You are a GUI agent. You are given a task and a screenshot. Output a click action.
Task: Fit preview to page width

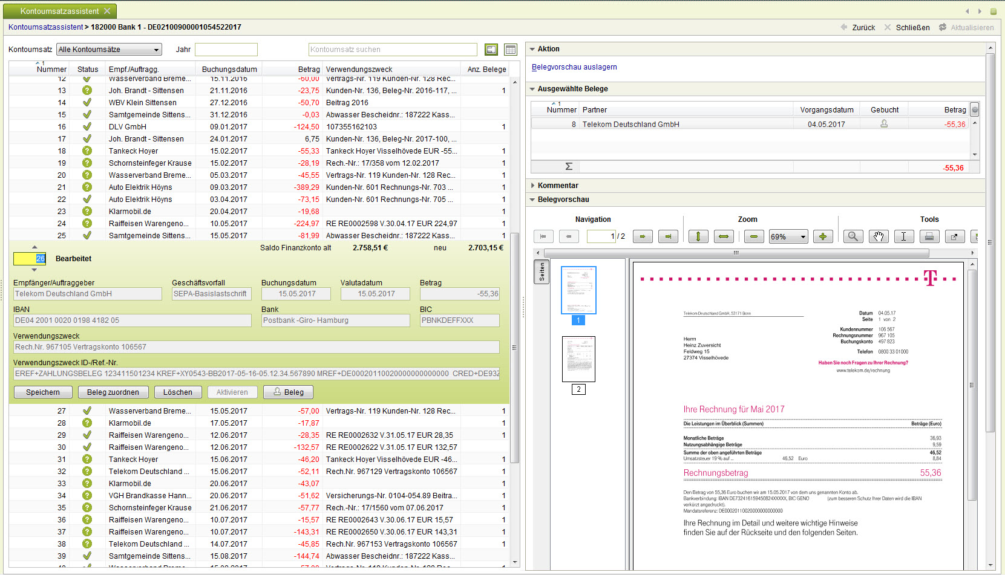724,236
